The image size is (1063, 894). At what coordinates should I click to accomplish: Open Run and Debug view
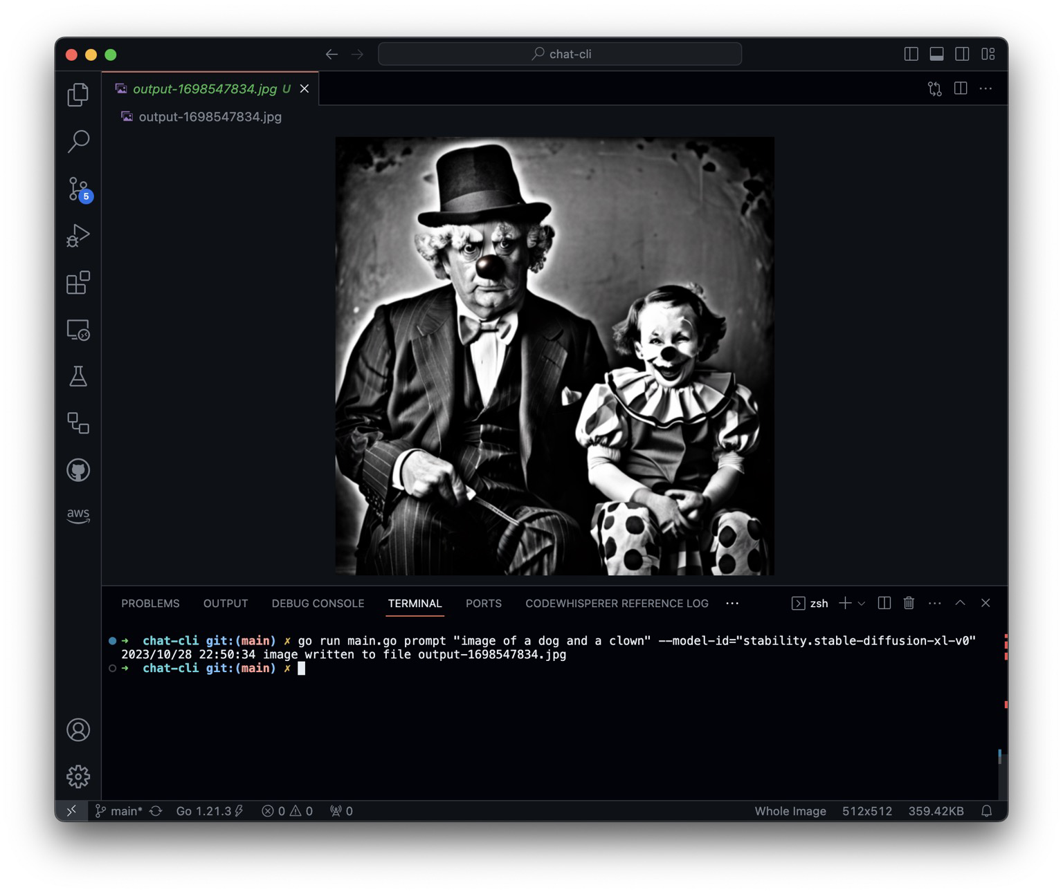78,236
